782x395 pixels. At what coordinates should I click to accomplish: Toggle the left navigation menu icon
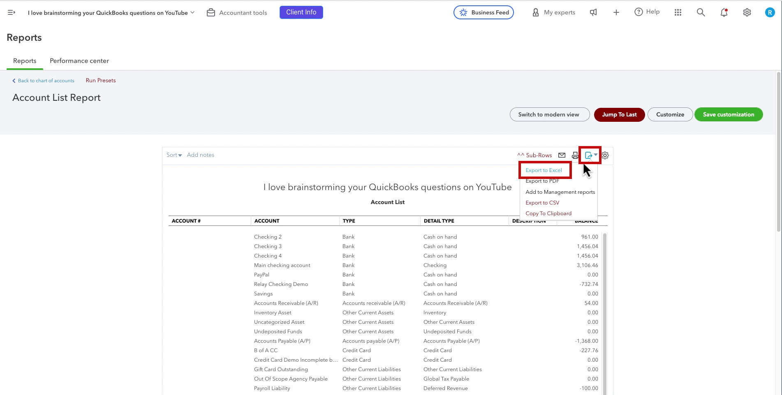[12, 12]
